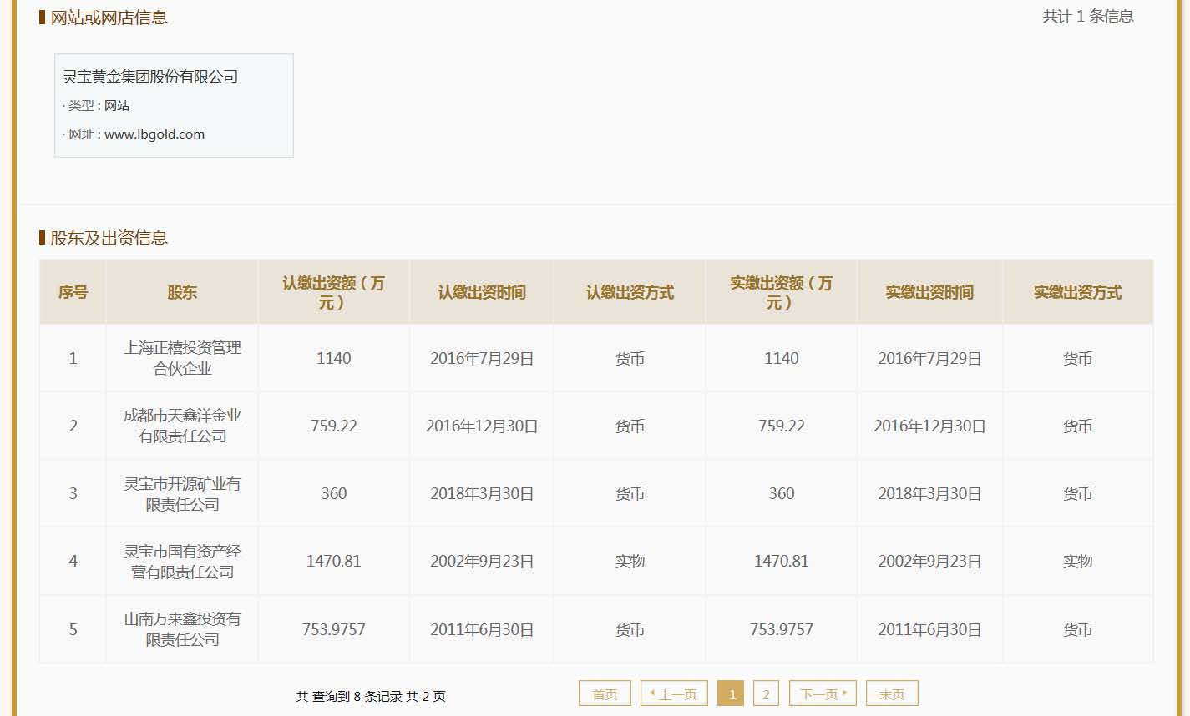The width and height of the screenshot is (1190, 716).
Task: Select shareholder 成都市天鑫洋金业有限责任公司
Action: [182, 426]
